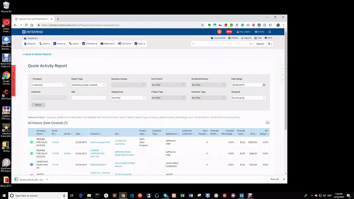Click the red alert counter badge in the header
This screenshot has height=199, width=354.
[229, 32]
